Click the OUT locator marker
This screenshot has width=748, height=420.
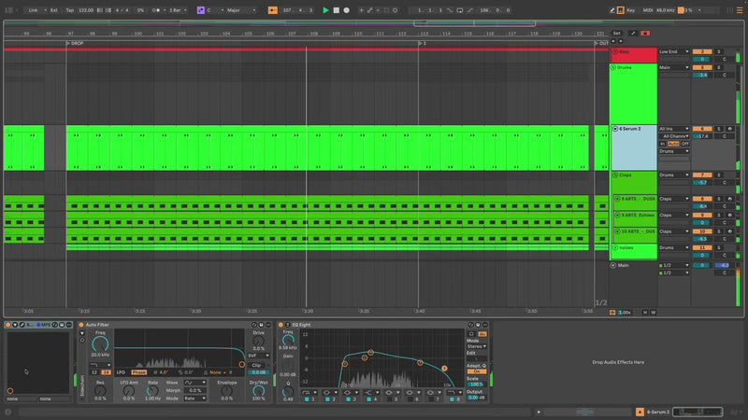pos(601,43)
